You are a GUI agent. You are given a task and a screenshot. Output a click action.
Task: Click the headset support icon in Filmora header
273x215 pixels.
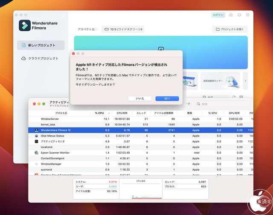(x=239, y=15)
